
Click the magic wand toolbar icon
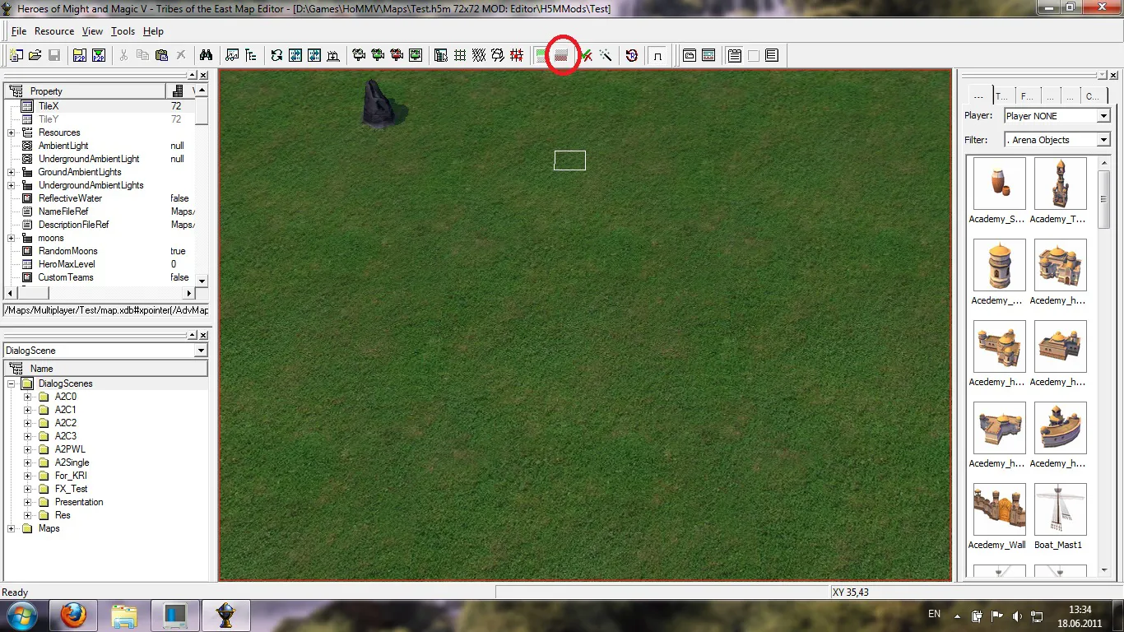click(606, 55)
